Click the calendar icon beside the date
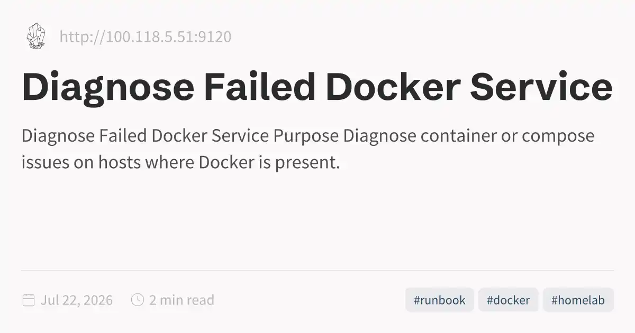Viewport: 635px width, 333px height. 29,300
